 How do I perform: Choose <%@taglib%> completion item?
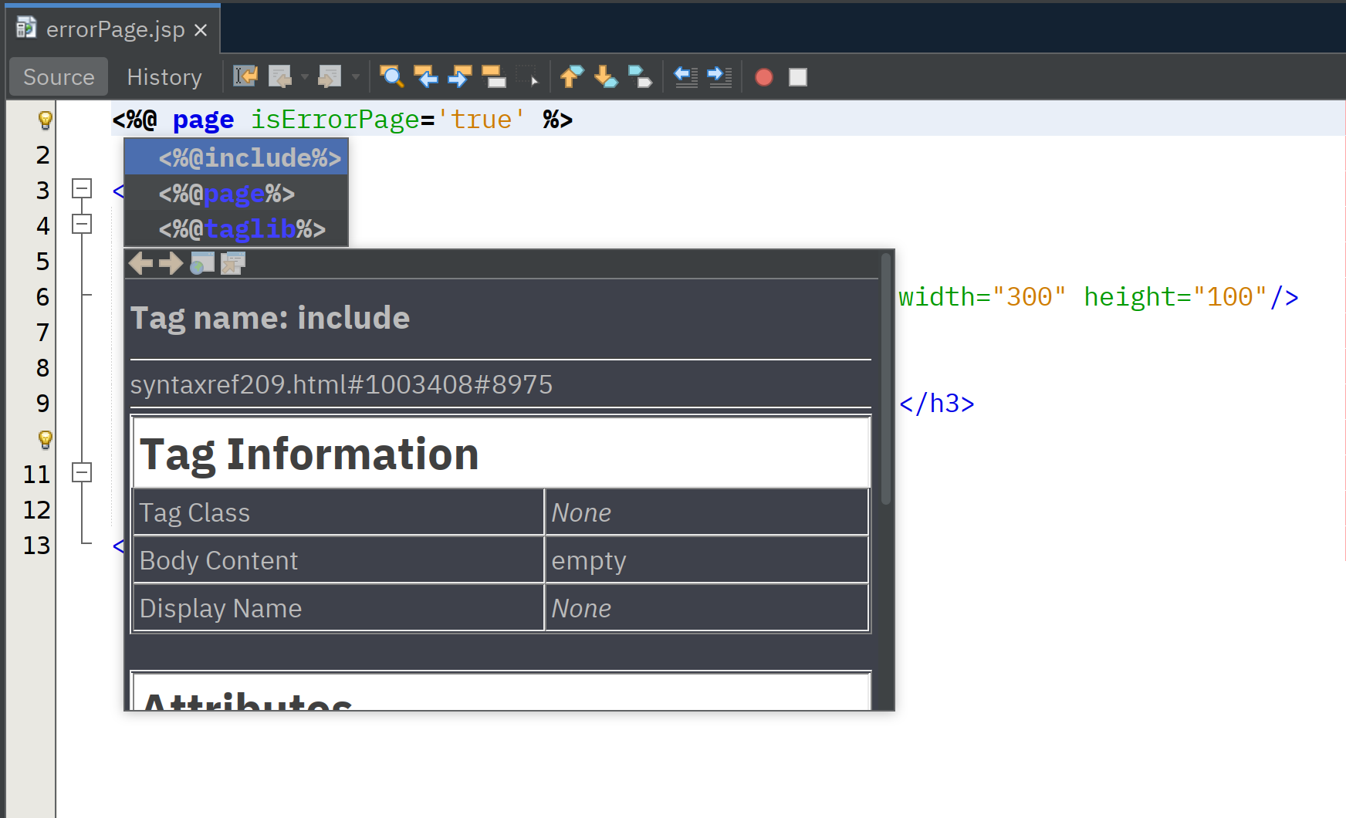click(236, 228)
